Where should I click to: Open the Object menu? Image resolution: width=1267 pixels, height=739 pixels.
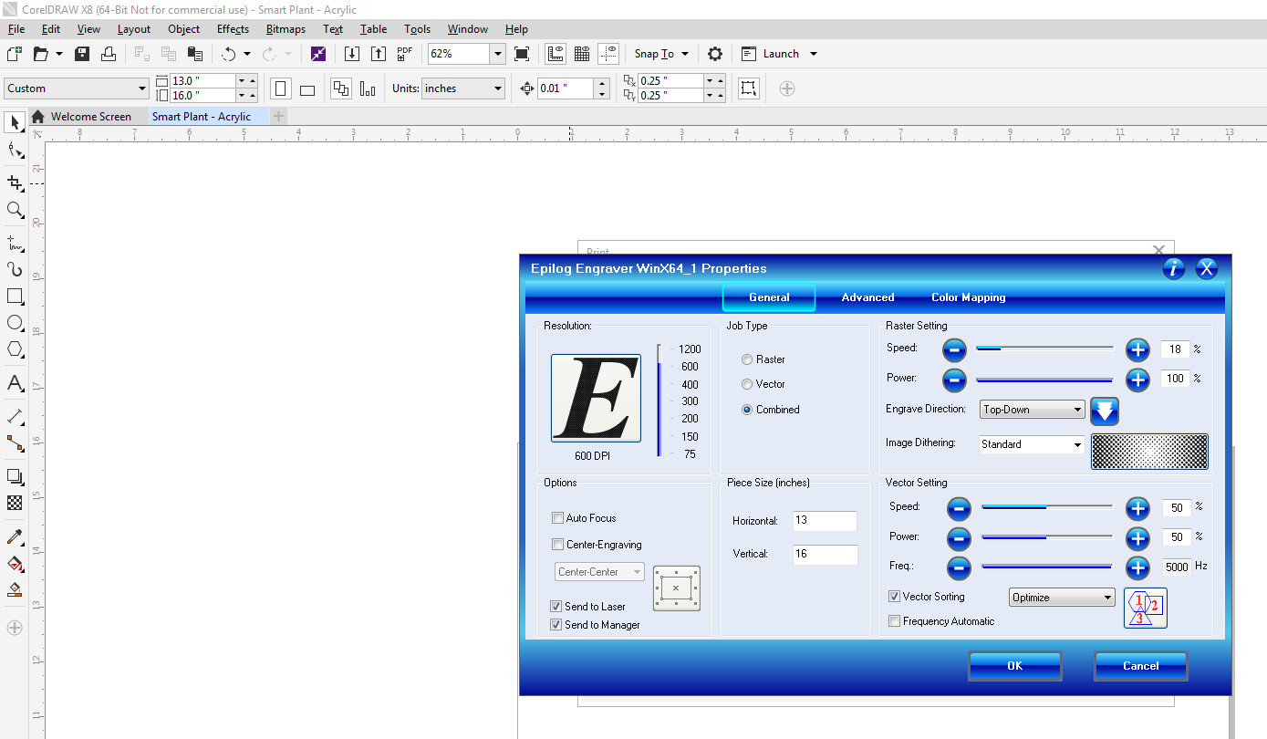183,29
